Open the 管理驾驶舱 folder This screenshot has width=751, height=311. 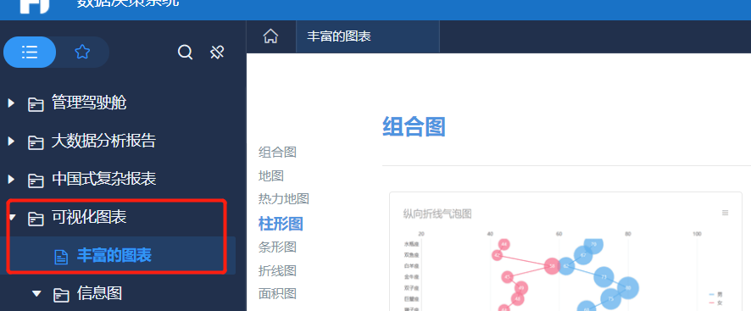(89, 103)
